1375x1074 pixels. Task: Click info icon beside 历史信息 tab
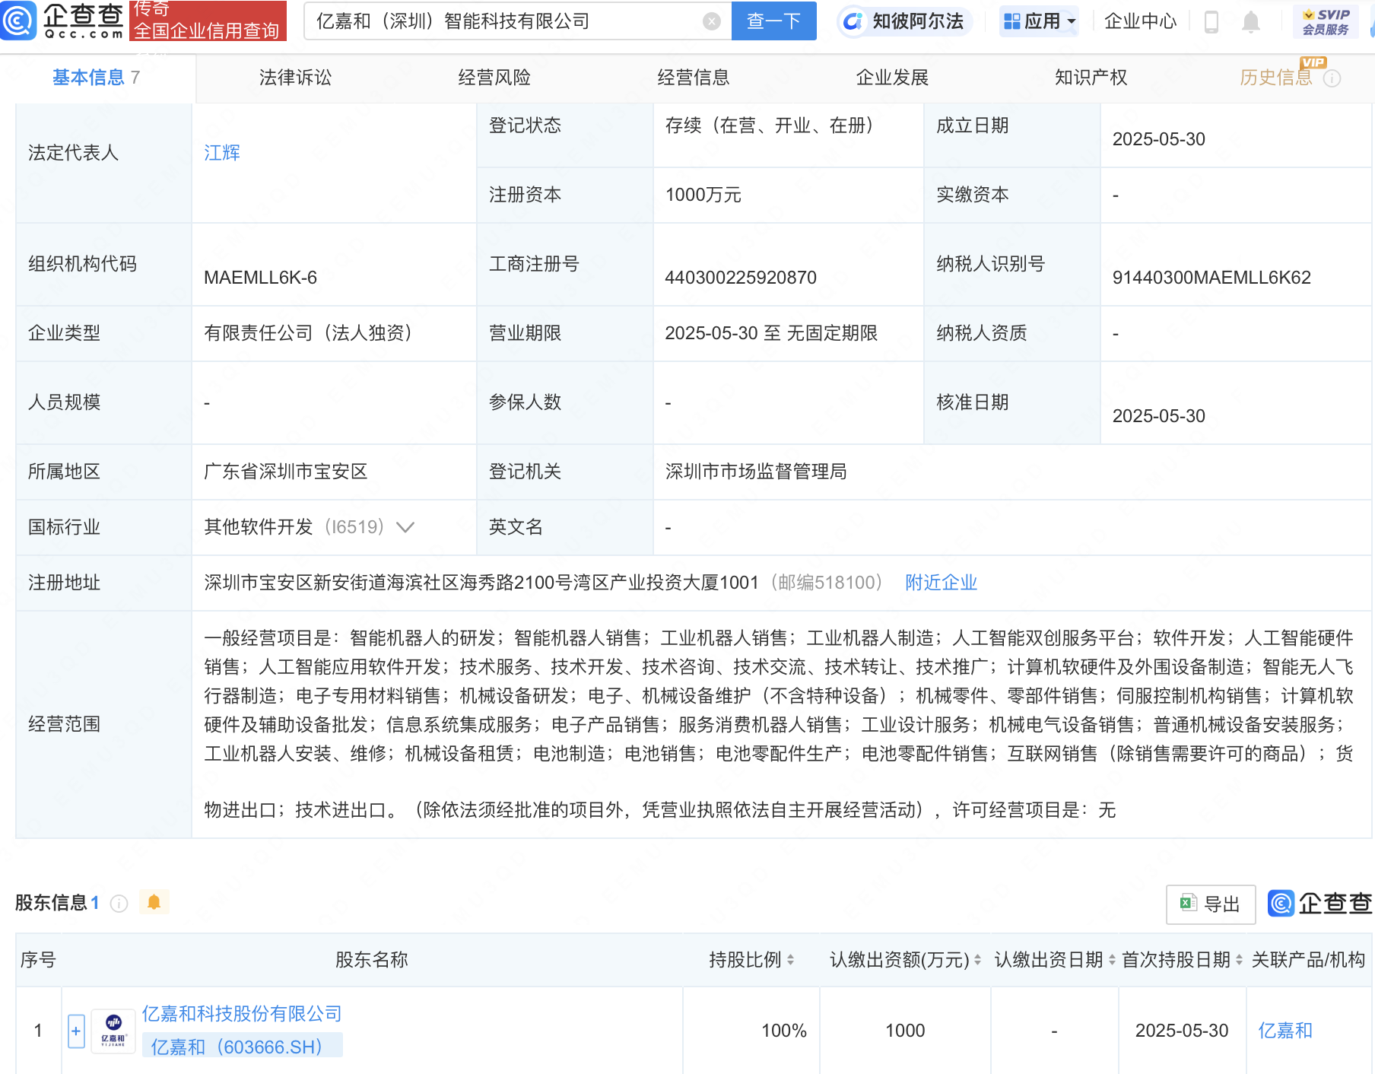coord(1332,78)
